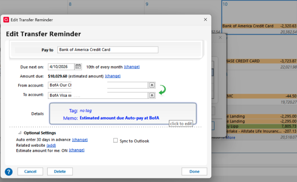Click the 20,518.07 balance in the calendar
The height and width of the screenshot is (182, 297).
click(288, 137)
